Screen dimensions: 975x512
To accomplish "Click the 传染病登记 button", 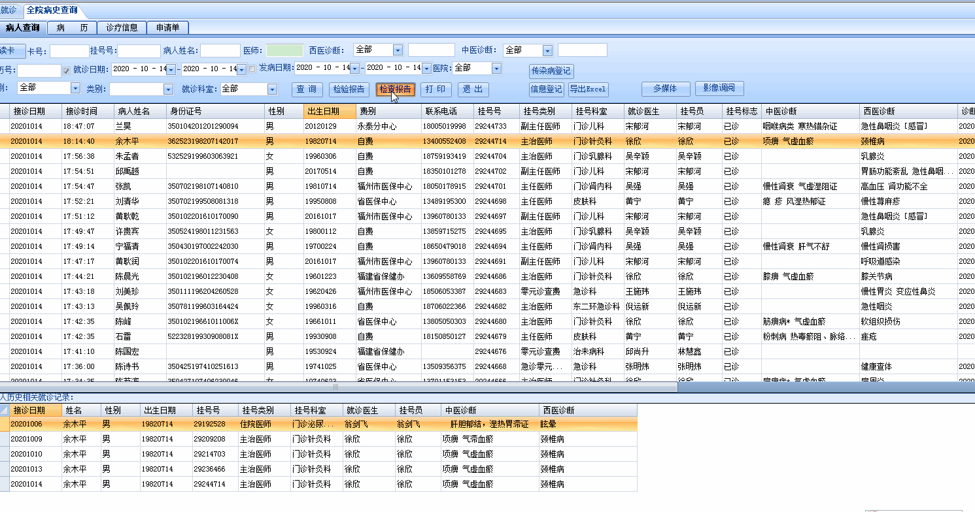I will pos(551,71).
